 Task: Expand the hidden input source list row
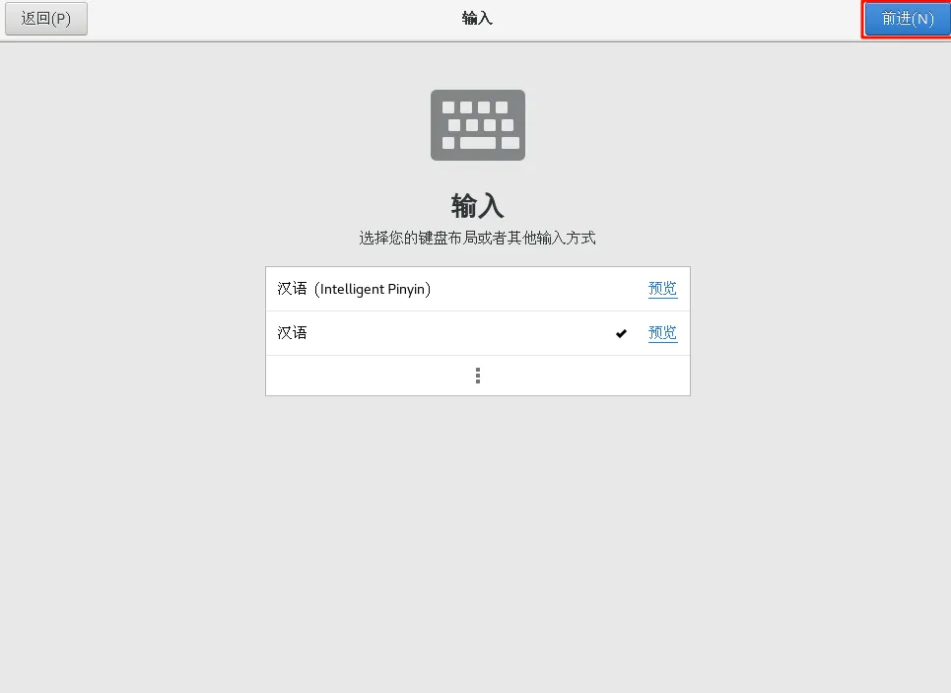pos(478,376)
